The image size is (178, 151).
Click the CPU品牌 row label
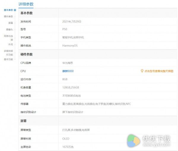(26, 63)
